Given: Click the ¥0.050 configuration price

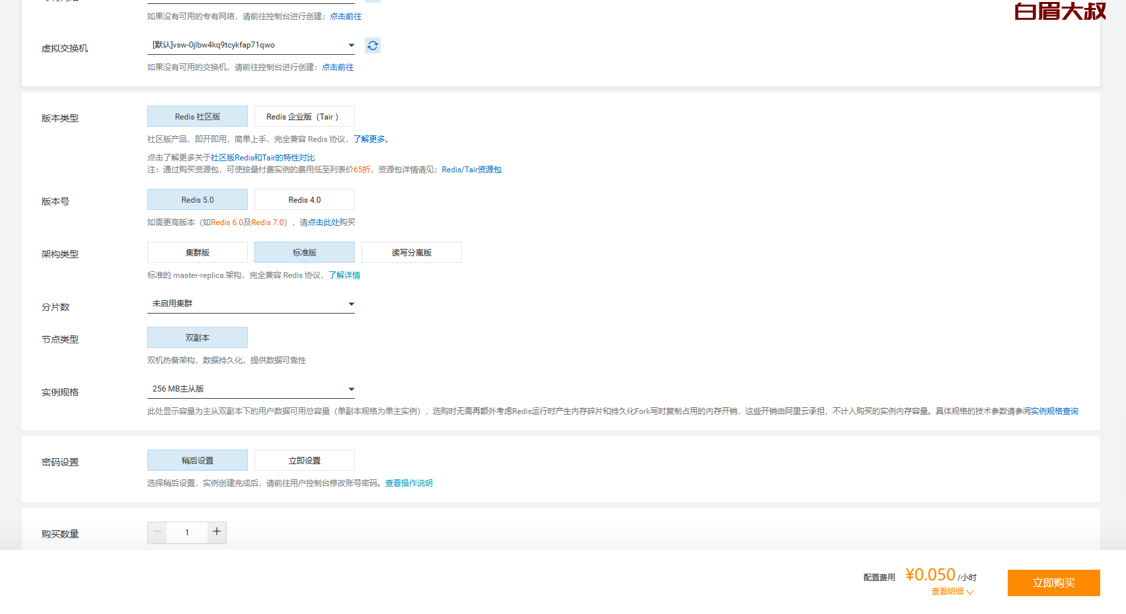Looking at the screenshot, I should click(x=930, y=575).
